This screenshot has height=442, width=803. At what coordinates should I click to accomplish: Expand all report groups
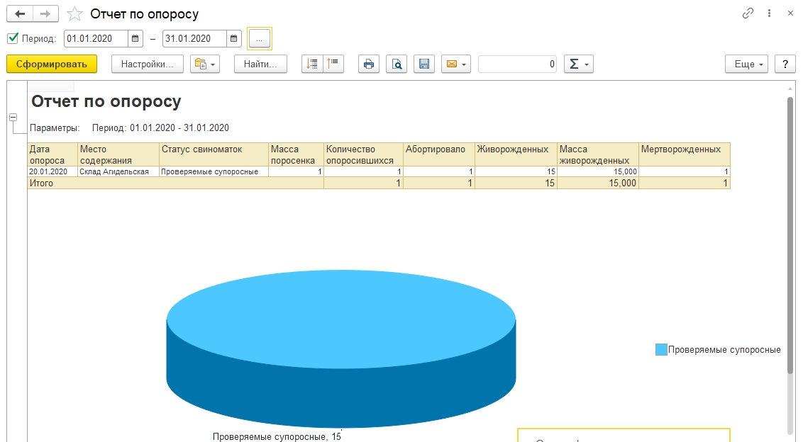[x=312, y=64]
